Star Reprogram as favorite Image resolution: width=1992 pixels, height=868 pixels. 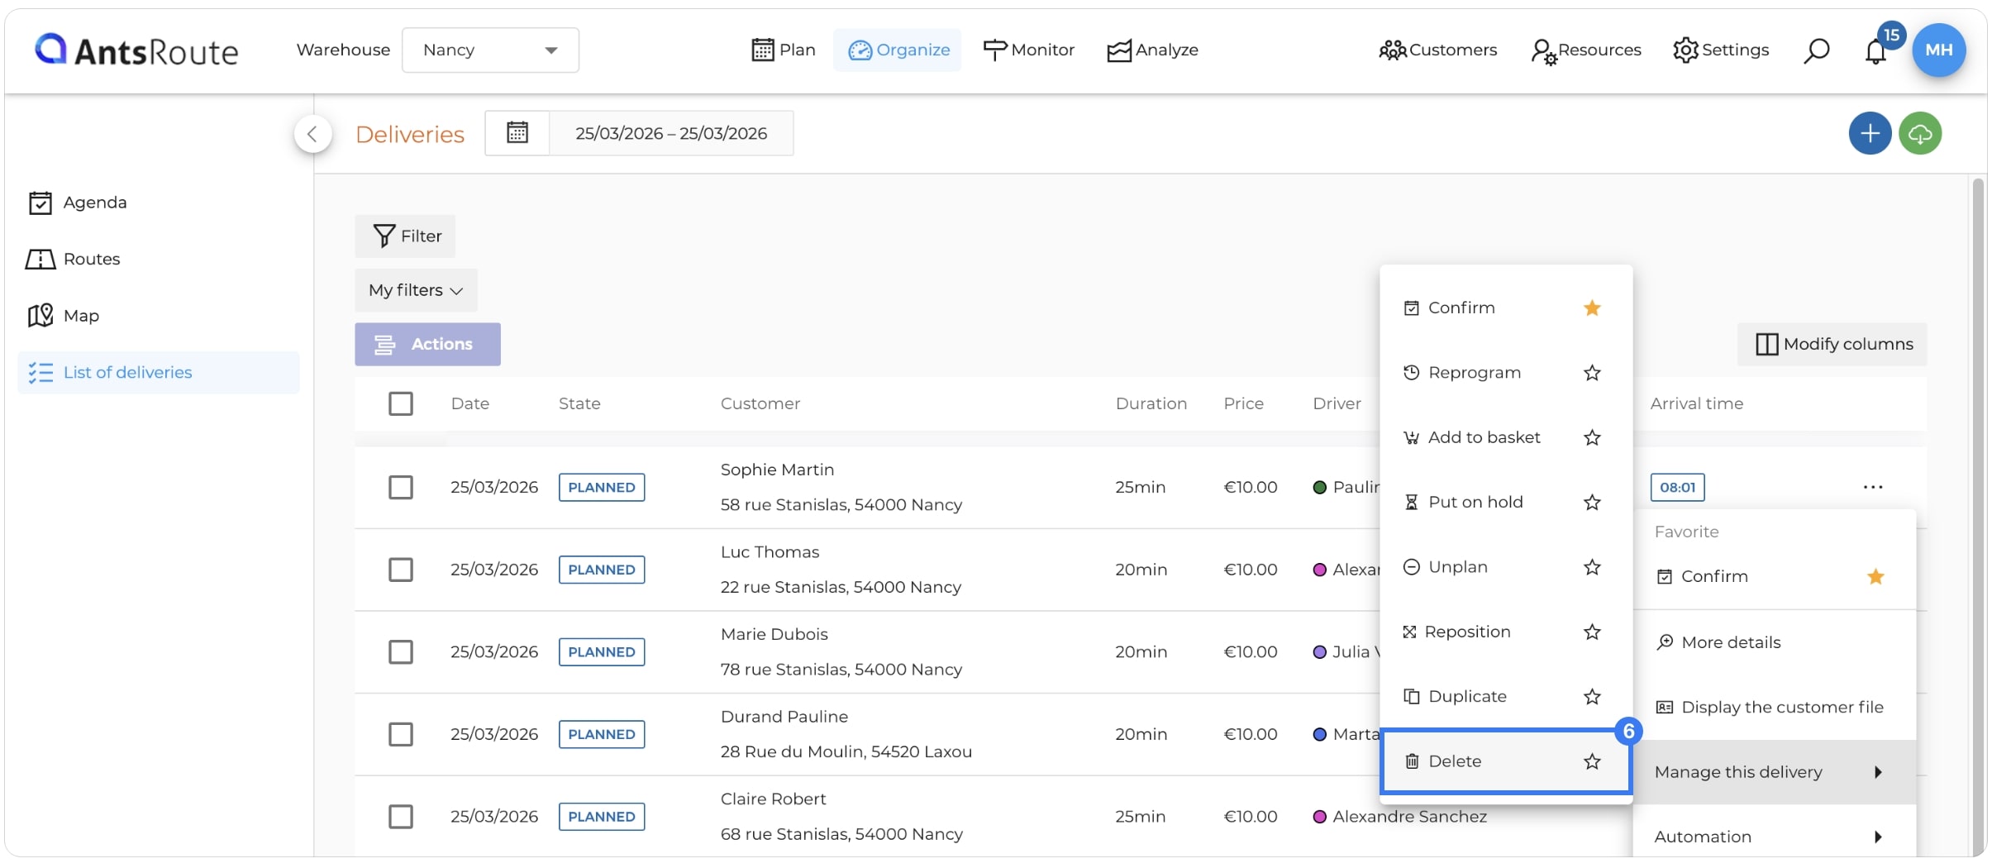click(x=1592, y=373)
